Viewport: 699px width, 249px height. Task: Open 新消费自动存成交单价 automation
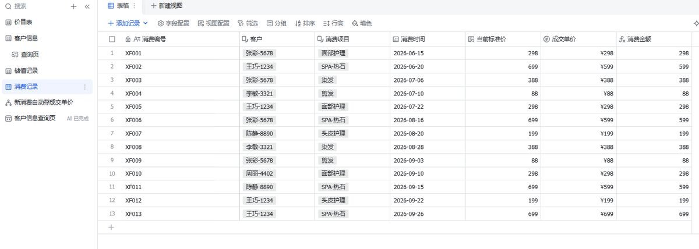[x=44, y=102]
